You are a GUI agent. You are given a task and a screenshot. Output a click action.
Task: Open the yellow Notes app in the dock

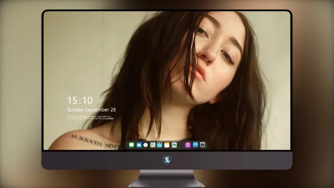click(167, 145)
